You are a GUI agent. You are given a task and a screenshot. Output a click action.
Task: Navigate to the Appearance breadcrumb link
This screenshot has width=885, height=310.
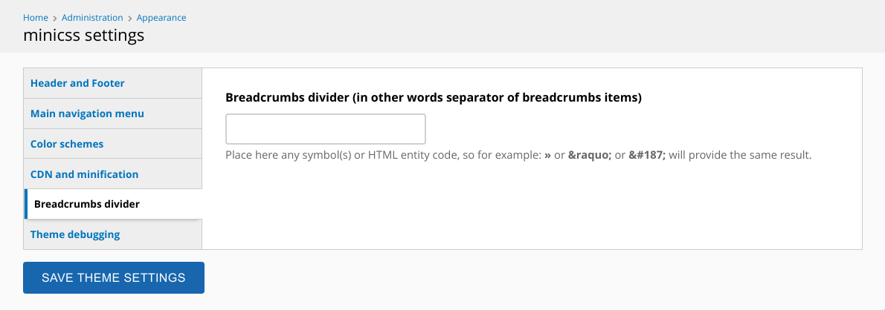pos(161,18)
